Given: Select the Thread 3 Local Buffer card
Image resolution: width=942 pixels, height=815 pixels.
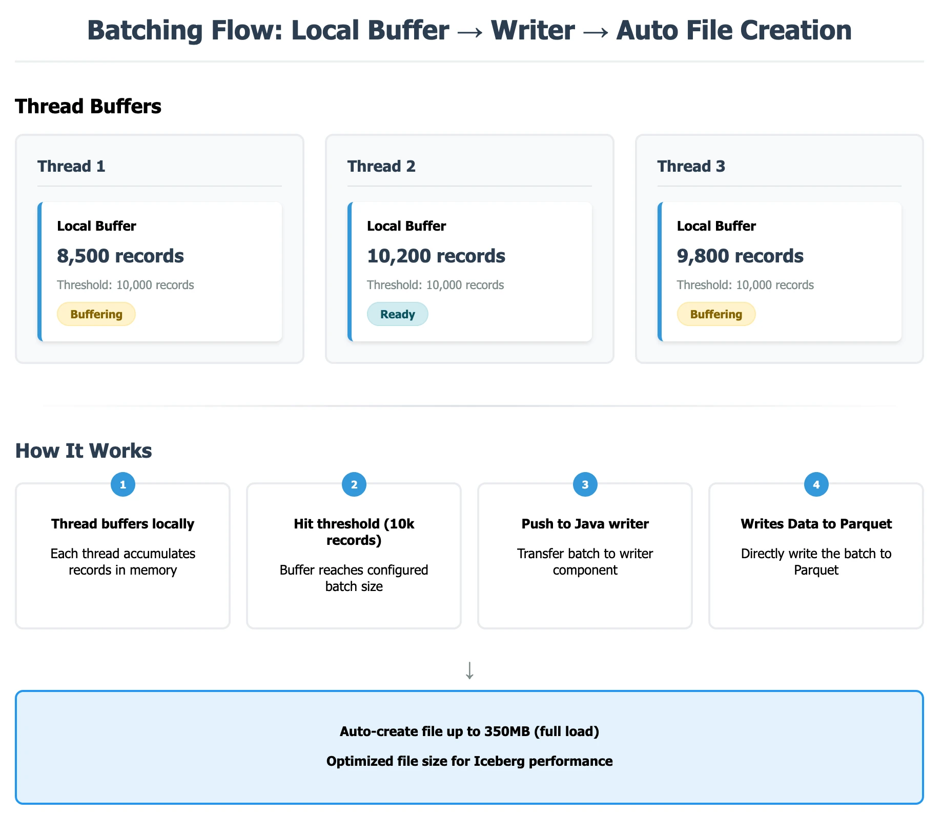Looking at the screenshot, I should (781, 272).
